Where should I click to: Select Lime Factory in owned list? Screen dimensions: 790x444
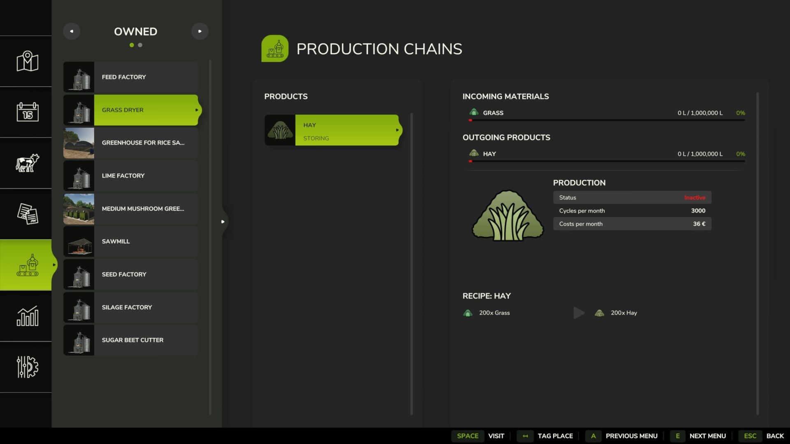tap(131, 176)
